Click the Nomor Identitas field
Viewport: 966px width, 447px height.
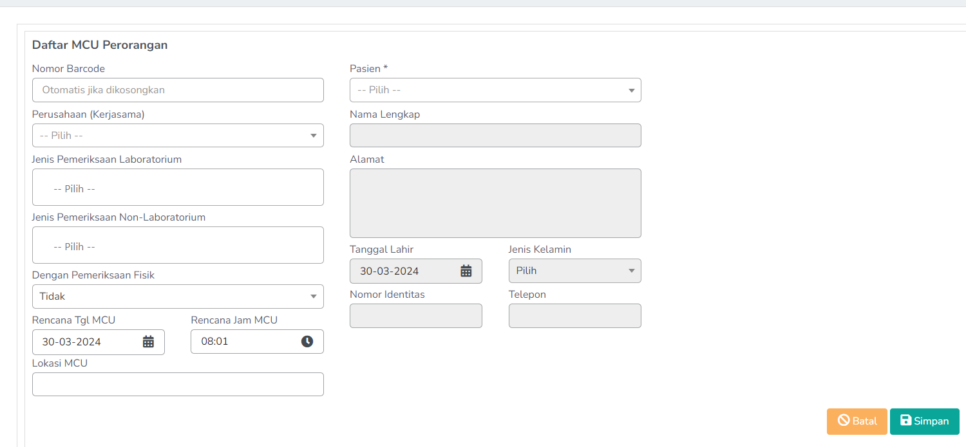(415, 316)
